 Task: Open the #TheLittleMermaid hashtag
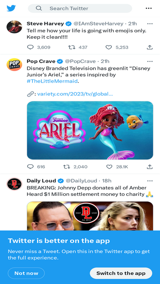(x=52, y=81)
